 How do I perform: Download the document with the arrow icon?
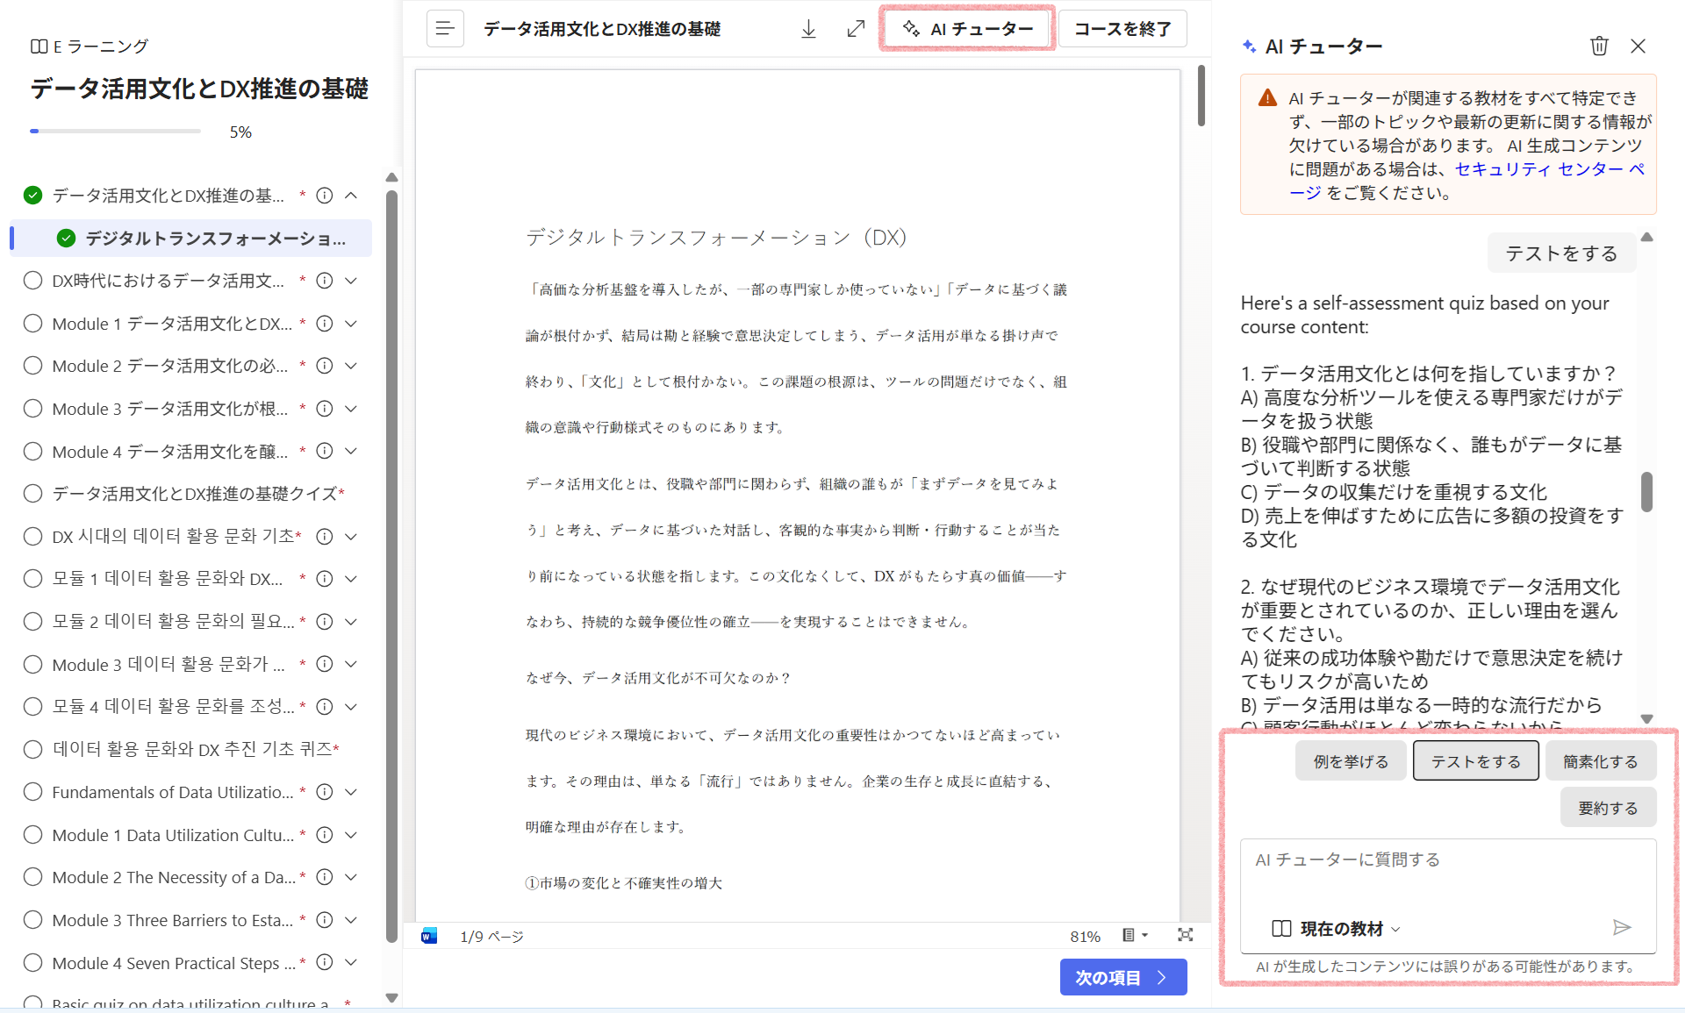point(808,29)
